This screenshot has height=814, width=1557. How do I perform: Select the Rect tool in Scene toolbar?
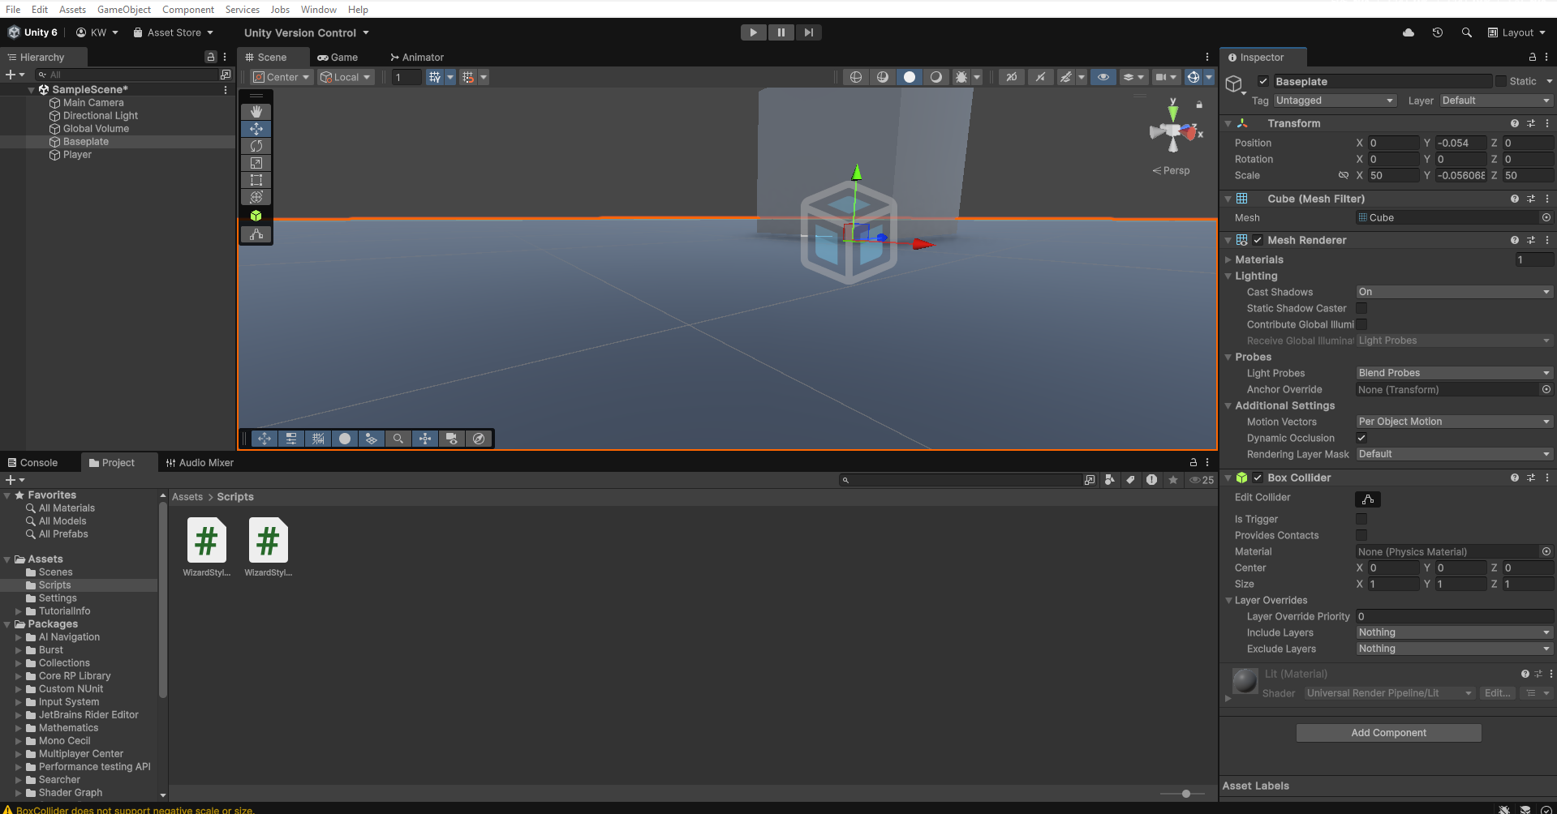click(256, 180)
